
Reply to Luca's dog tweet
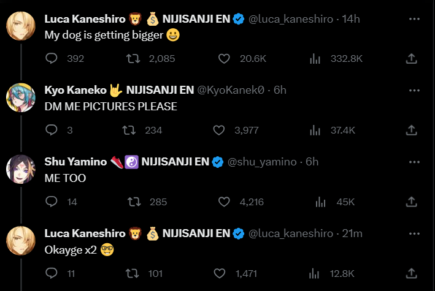[52, 59]
